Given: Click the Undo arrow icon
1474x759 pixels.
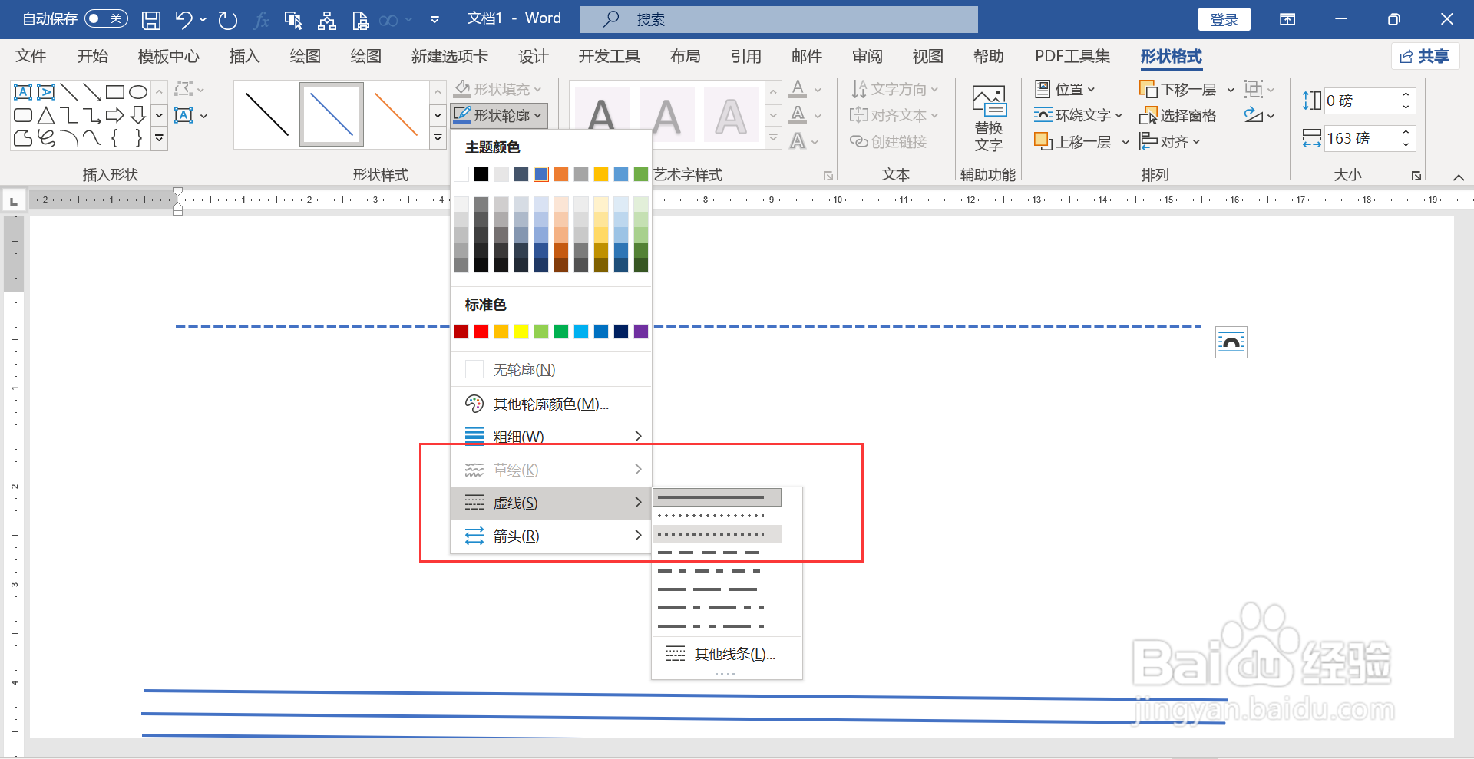Looking at the screenshot, I should click(x=183, y=20).
